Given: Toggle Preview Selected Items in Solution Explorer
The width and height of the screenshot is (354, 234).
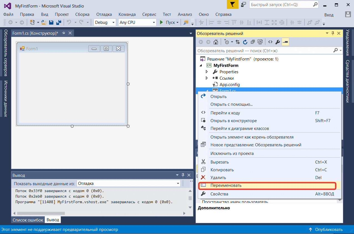Looking at the screenshot, I should [x=286, y=42].
